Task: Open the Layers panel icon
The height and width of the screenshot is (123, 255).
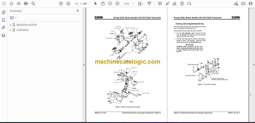Action: (x=4, y=35)
